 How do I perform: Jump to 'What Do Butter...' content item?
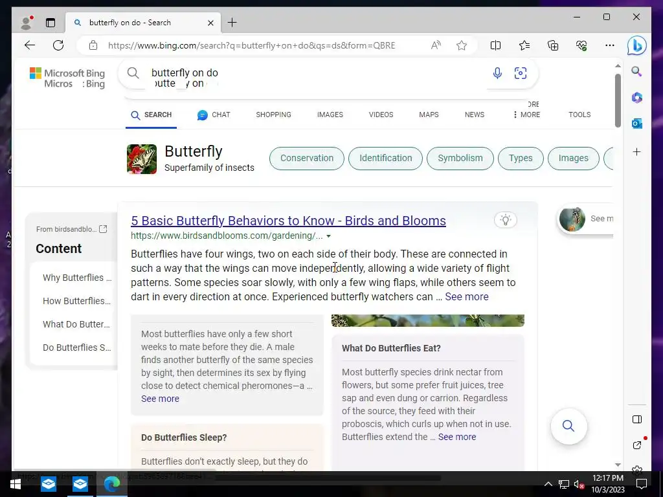pos(76,324)
